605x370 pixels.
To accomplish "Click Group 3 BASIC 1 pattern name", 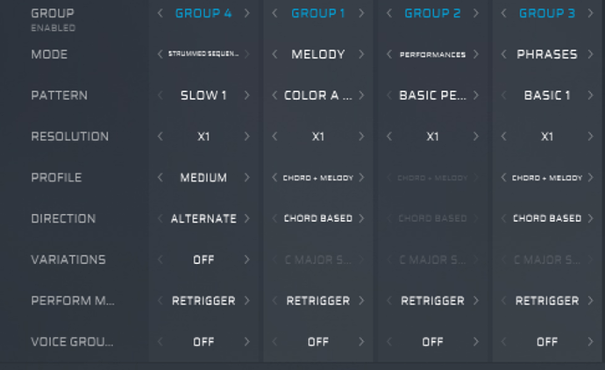I will click(x=547, y=96).
